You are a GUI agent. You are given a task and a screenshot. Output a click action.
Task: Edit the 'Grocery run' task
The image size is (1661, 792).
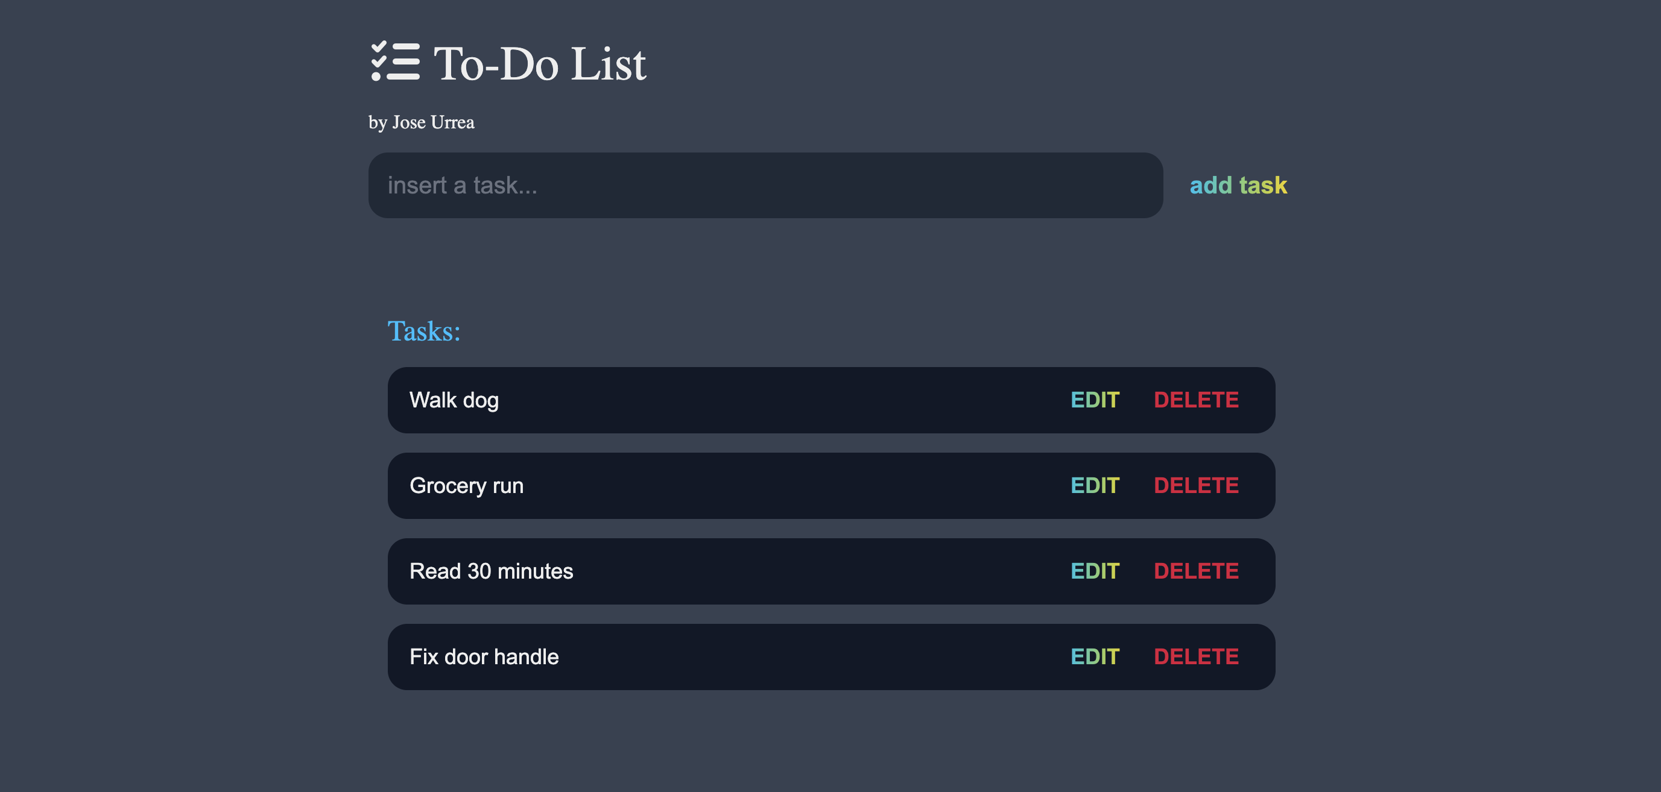[x=1094, y=486]
